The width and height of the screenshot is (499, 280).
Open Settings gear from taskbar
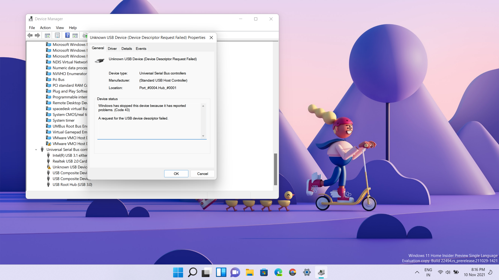[x=307, y=272]
